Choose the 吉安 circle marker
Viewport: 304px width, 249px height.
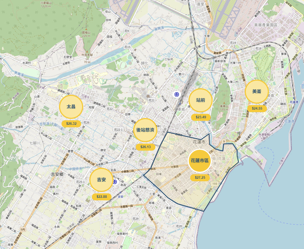[101, 180]
